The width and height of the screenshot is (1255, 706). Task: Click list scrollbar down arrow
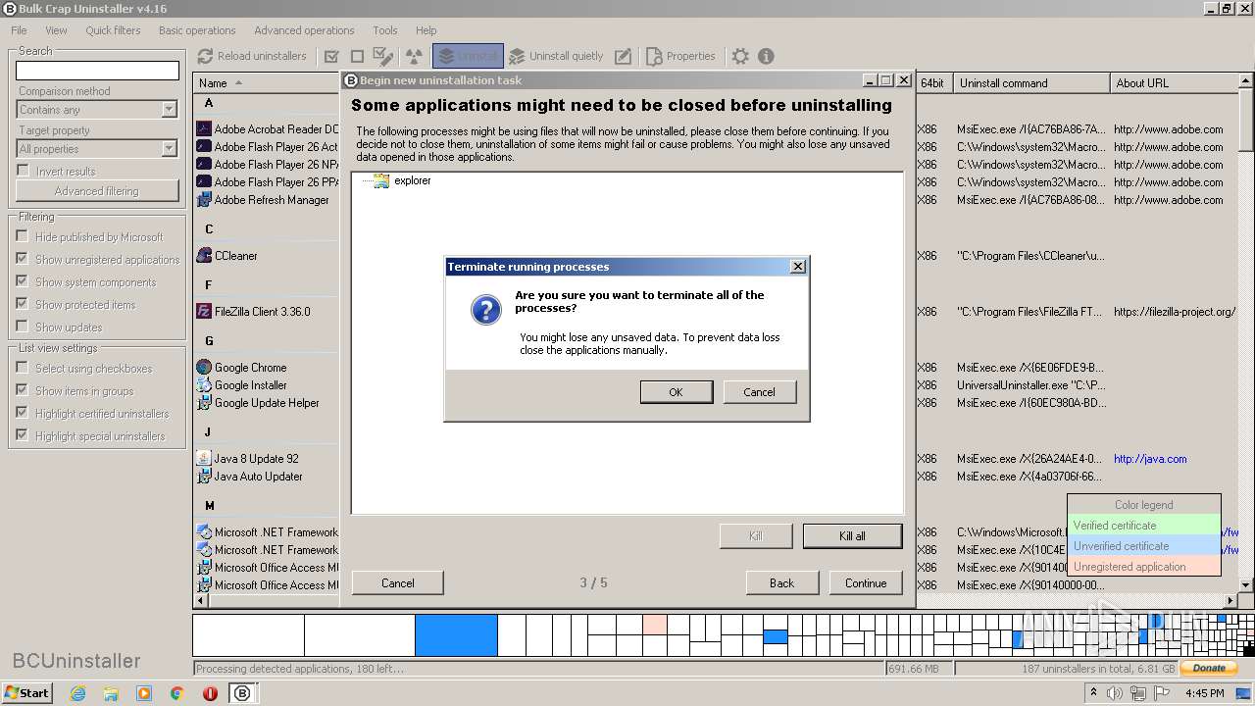pos(1246,585)
